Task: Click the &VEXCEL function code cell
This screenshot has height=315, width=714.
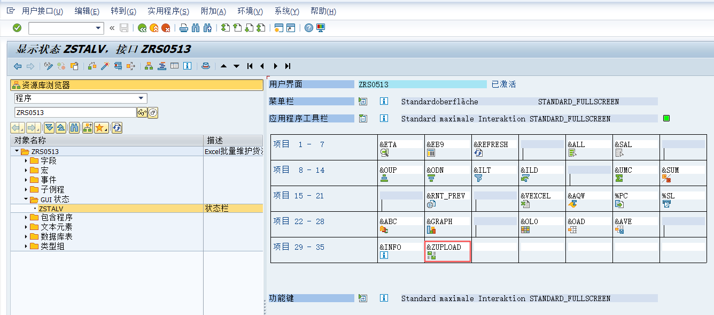Action: 542,199
